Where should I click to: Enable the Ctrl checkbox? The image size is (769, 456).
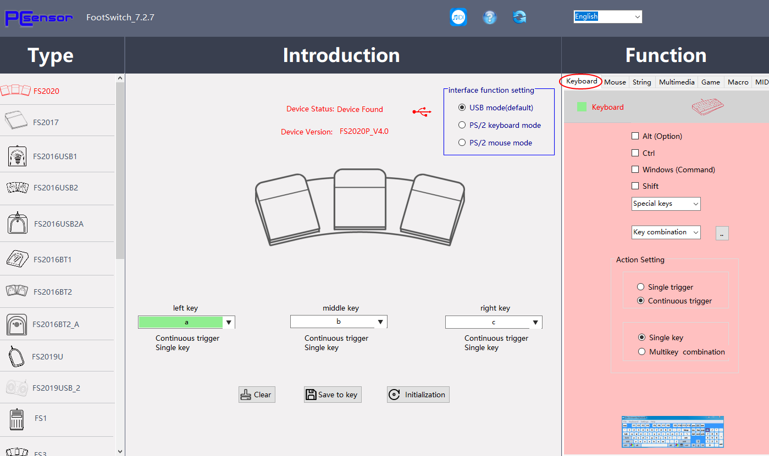point(635,153)
